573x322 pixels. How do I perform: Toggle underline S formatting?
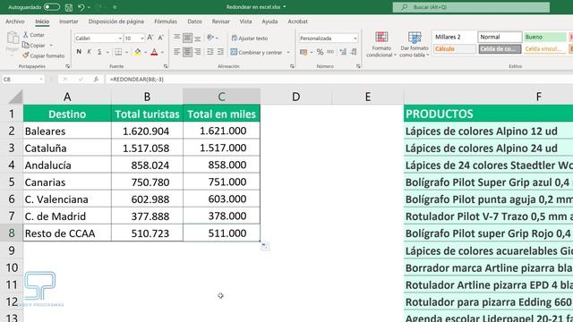99,52
